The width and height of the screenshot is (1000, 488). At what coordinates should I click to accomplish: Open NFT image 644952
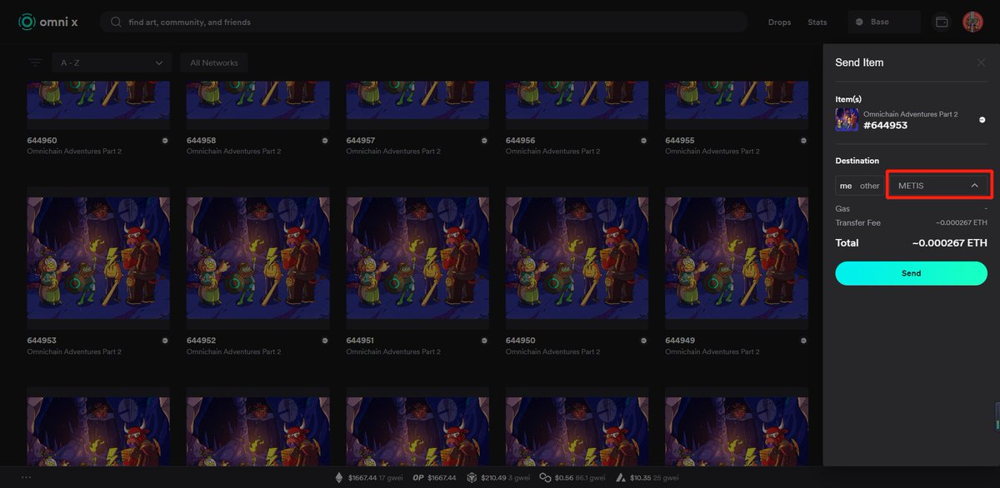(x=258, y=258)
